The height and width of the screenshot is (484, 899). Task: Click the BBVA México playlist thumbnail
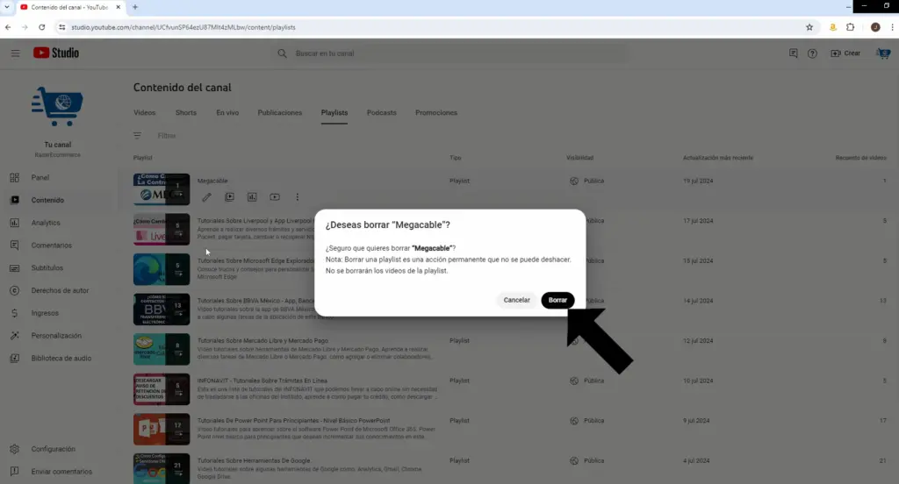(162, 310)
